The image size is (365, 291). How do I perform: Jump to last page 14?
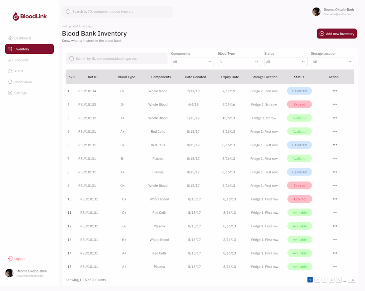pyautogui.click(x=352, y=280)
